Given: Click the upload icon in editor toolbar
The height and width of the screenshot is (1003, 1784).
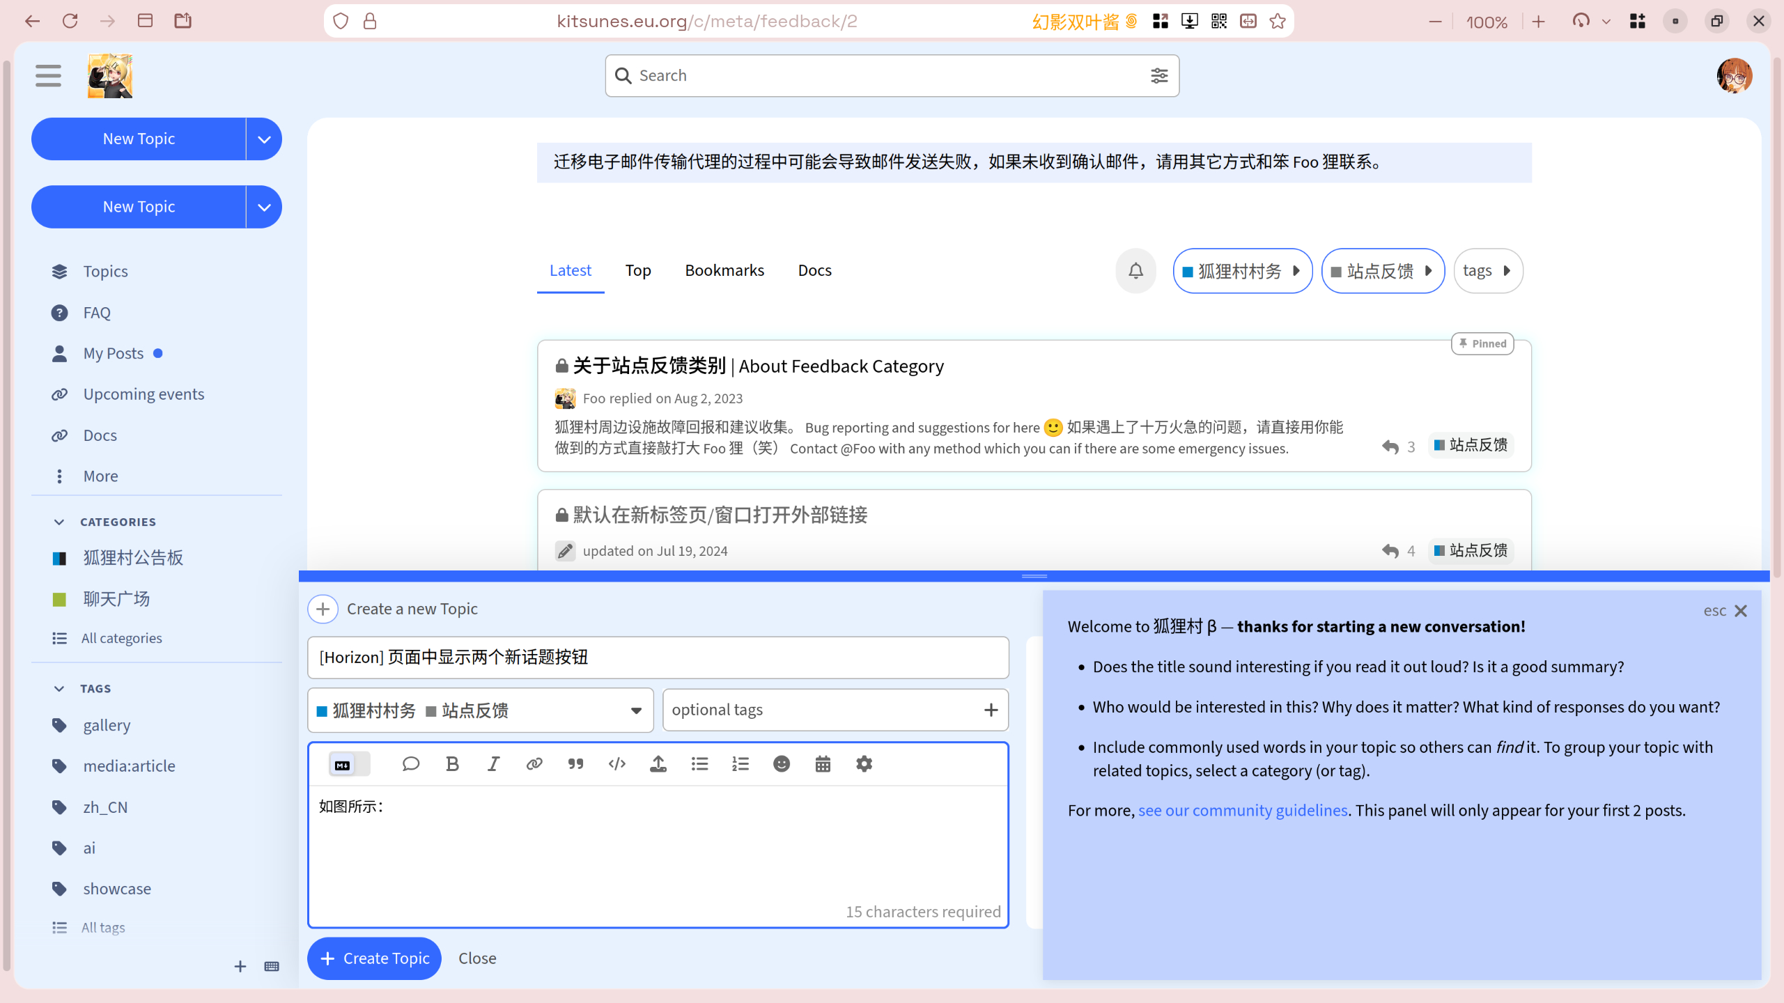Looking at the screenshot, I should (x=658, y=764).
